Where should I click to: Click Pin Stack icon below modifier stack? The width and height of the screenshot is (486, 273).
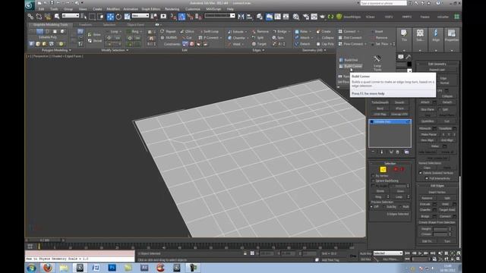click(373, 152)
